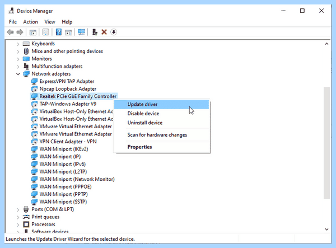Select WAN Miniport (PPTP)
The height and width of the screenshot is (248, 336).
click(63, 194)
